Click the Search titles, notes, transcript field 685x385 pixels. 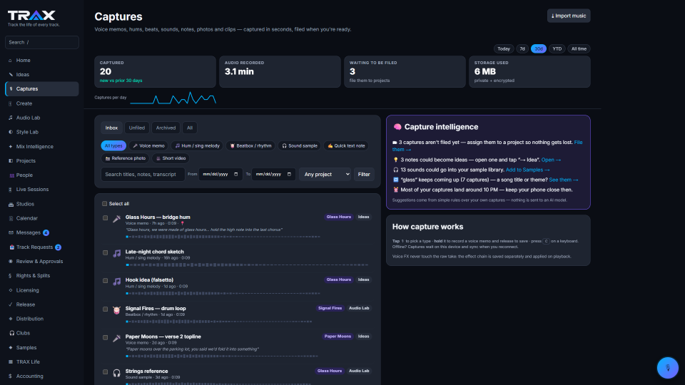click(x=143, y=174)
